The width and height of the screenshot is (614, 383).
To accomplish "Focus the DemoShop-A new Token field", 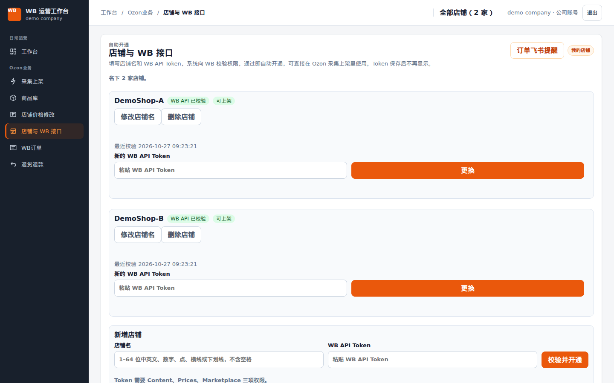I will point(231,170).
